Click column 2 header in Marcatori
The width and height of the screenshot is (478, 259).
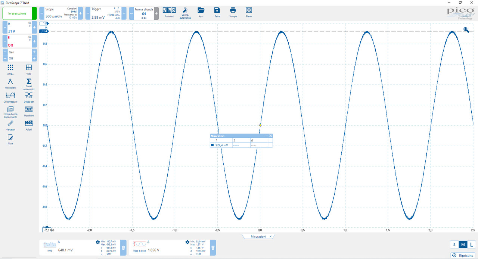pyautogui.click(x=241, y=140)
